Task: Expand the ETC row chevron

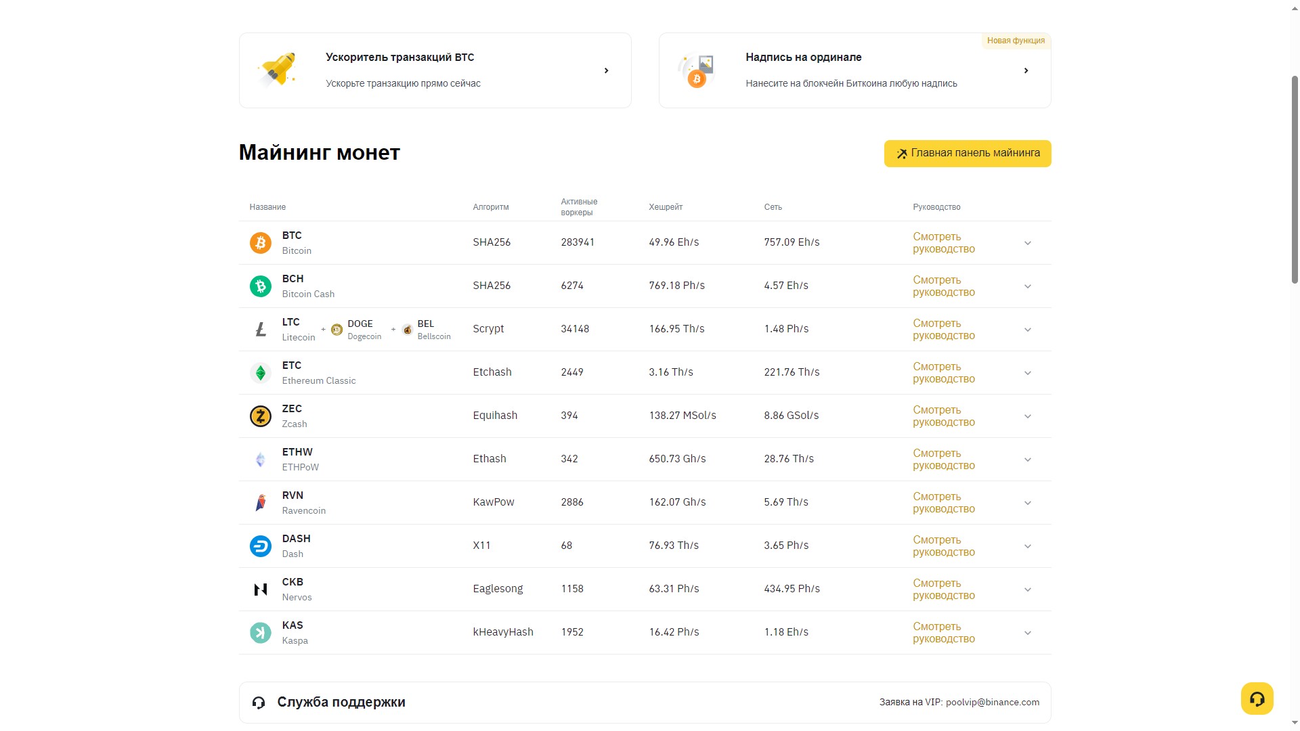Action: pos(1028,373)
